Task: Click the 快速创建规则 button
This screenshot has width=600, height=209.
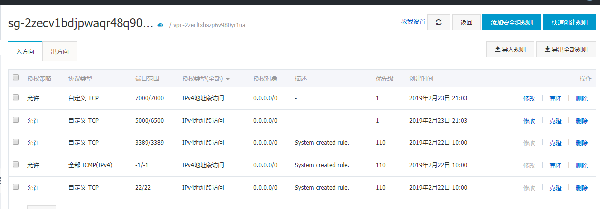Action: click(x=569, y=22)
